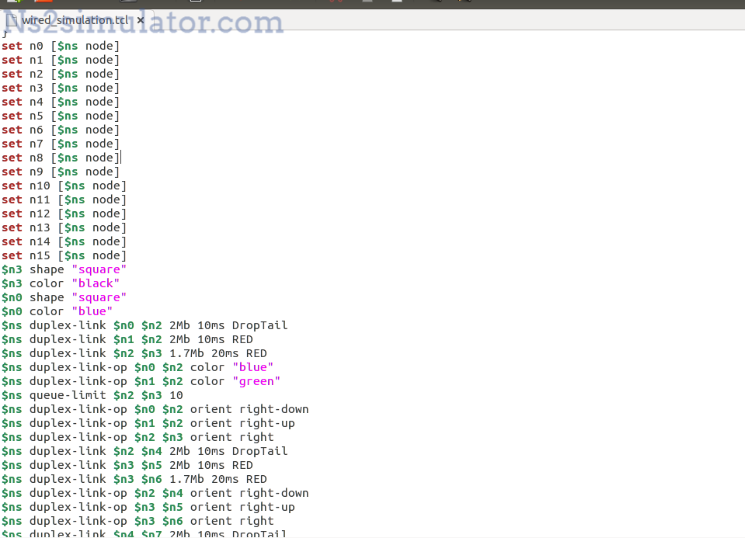Click the line "set n12 [$ns node]"
Screen dimensions: 745x538
point(64,213)
